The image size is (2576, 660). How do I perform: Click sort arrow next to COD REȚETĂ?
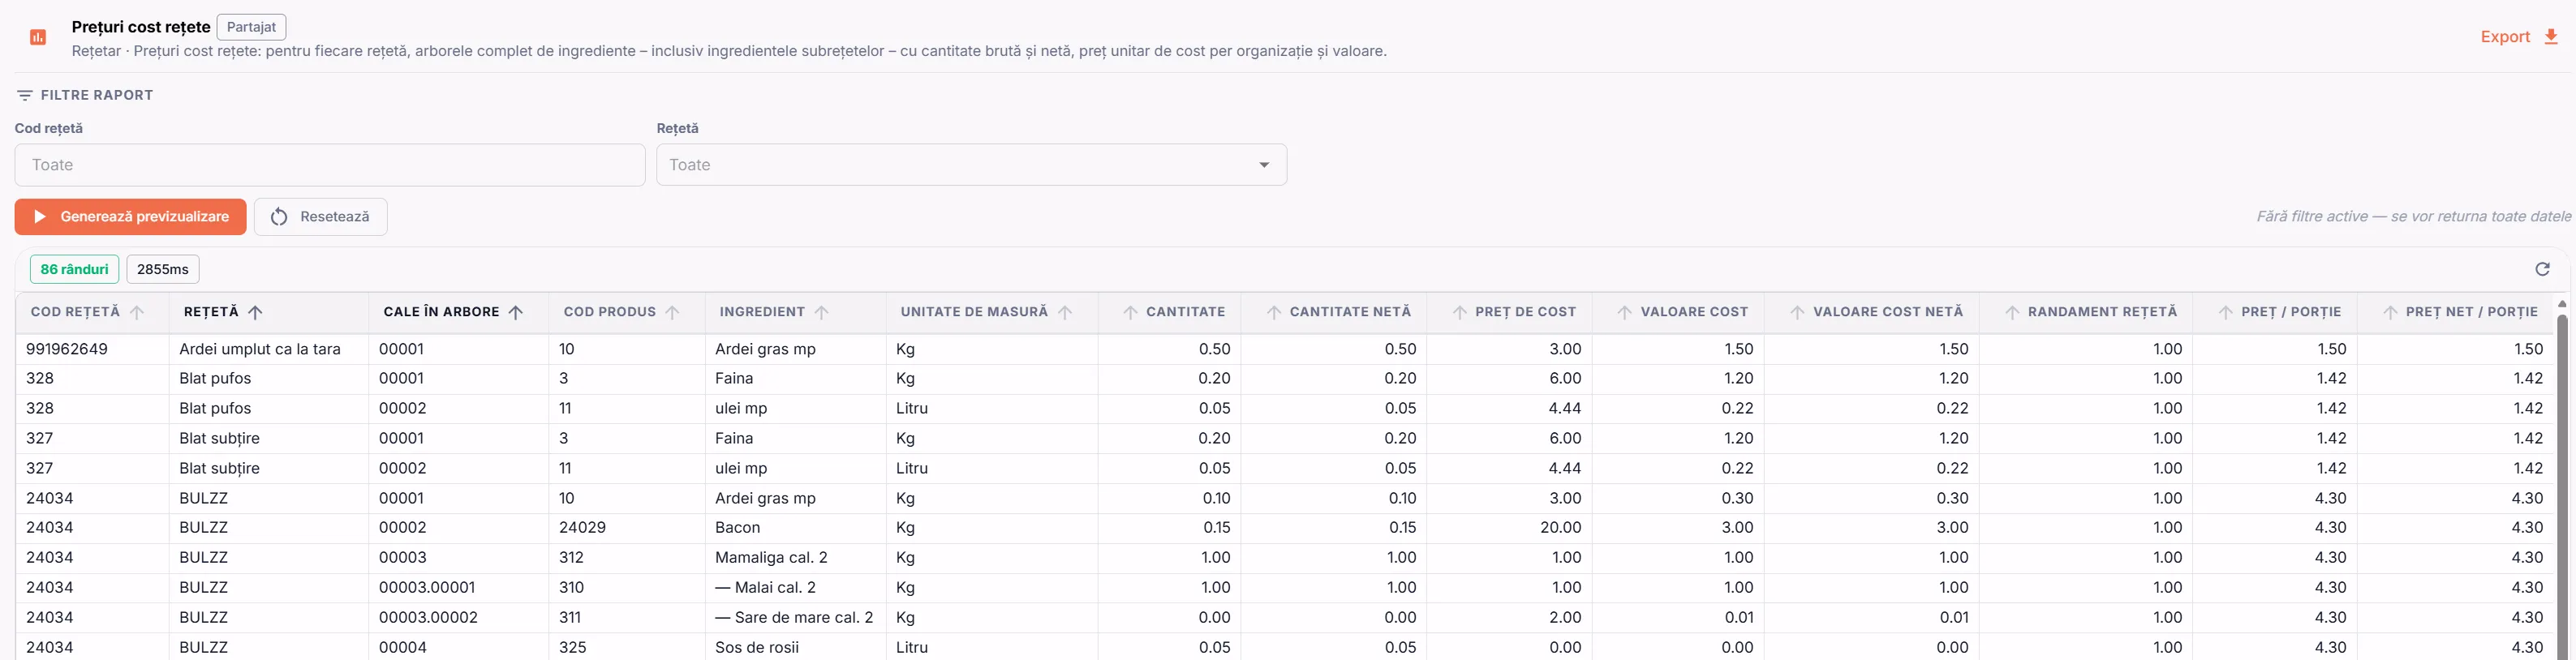(137, 312)
